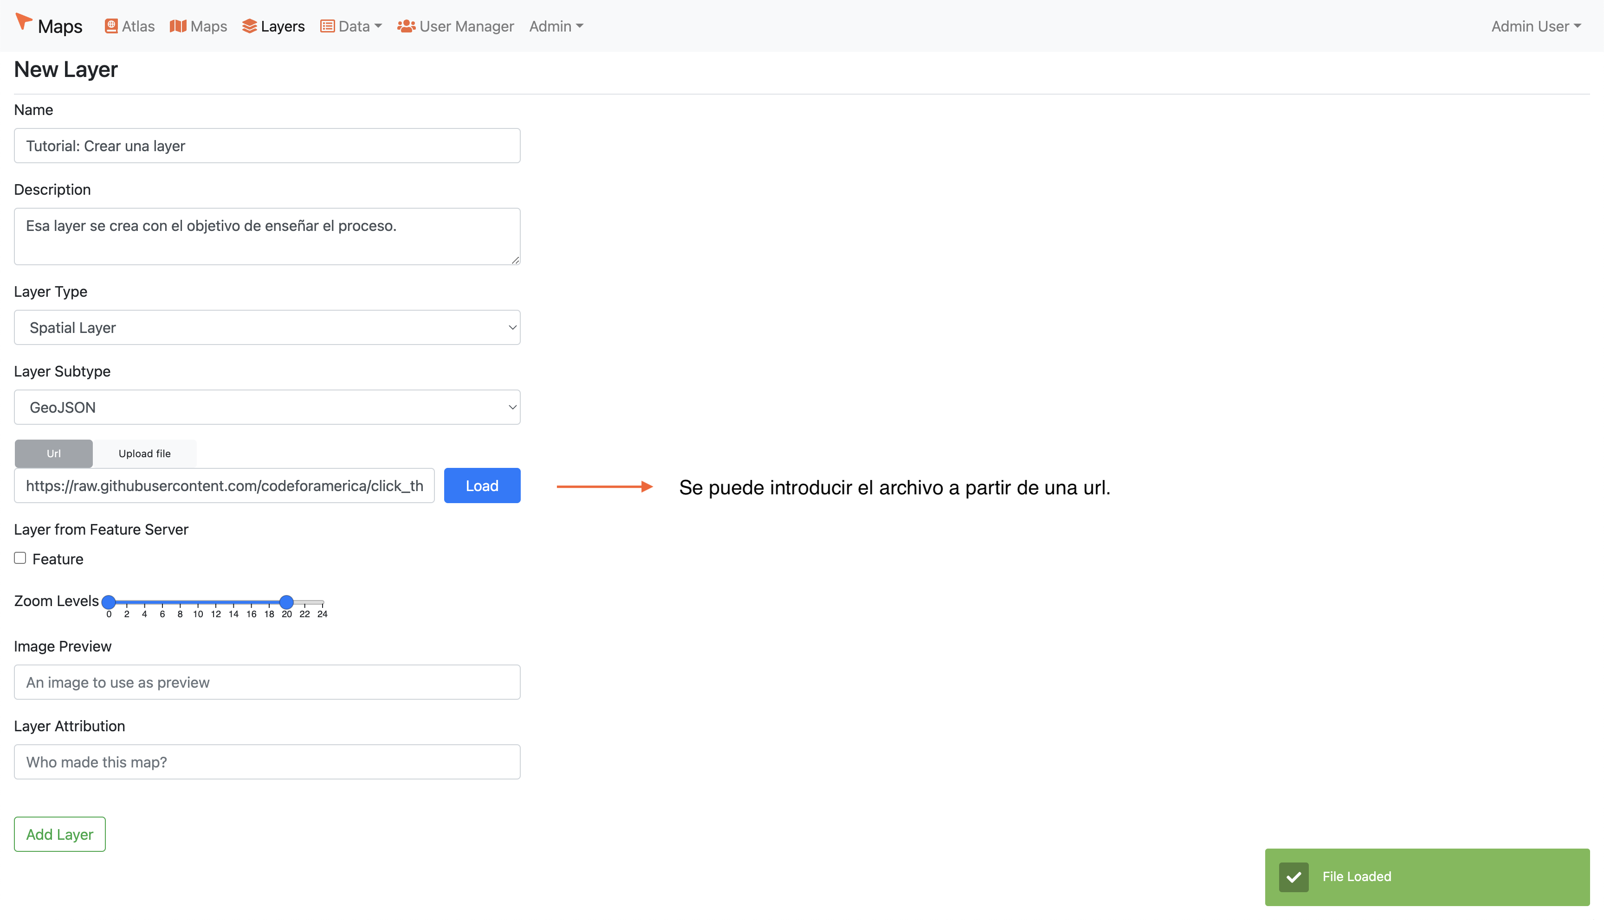The width and height of the screenshot is (1604, 920).
Task: Click the File Loaded notification check icon
Action: point(1293,876)
